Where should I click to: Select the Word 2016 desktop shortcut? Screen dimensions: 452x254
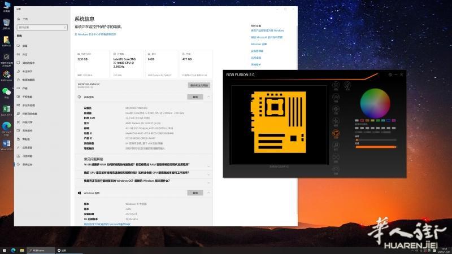point(7,145)
